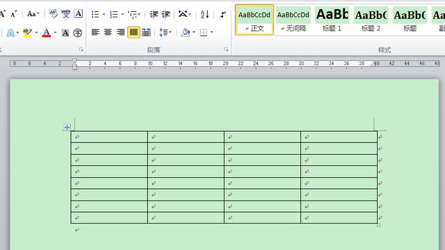
Task: Toggle the Character Border button
Action: click(x=78, y=14)
